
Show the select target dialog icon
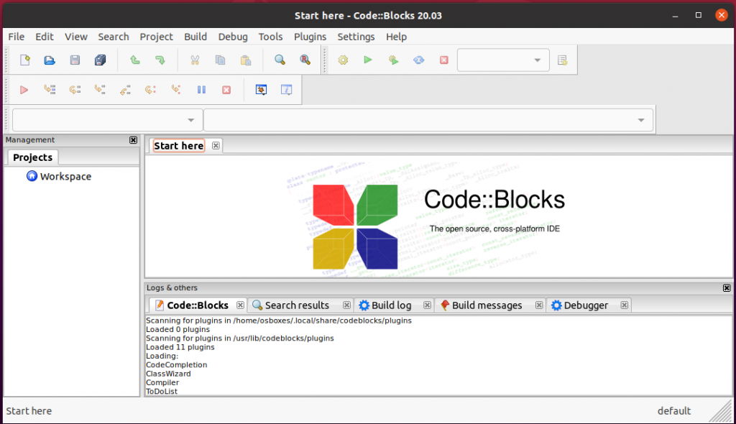coord(562,60)
